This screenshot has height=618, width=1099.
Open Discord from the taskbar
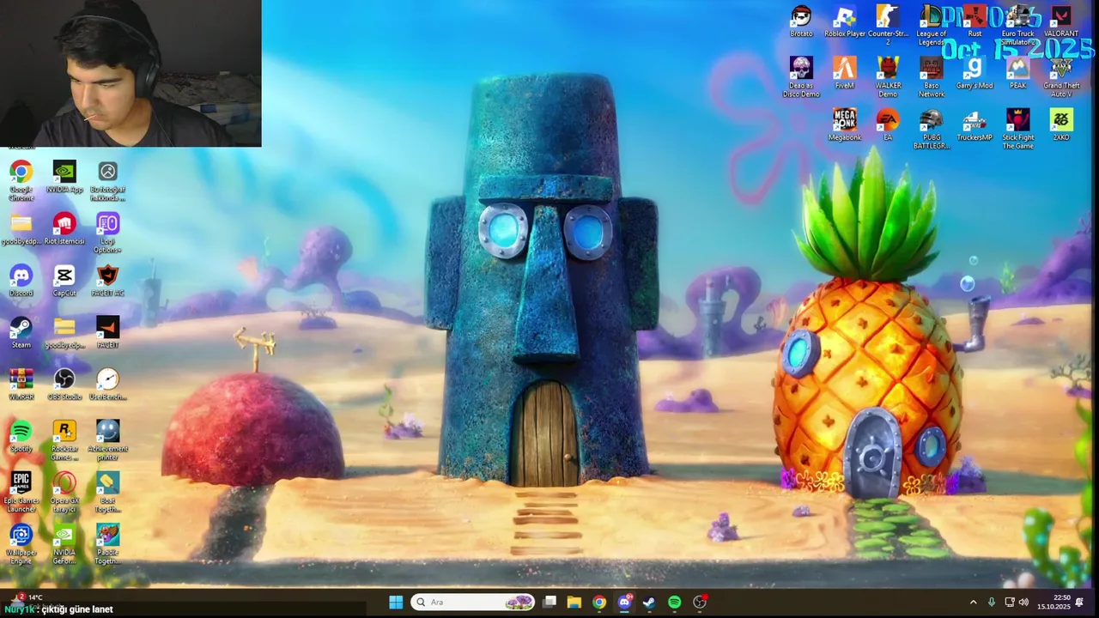point(624,603)
